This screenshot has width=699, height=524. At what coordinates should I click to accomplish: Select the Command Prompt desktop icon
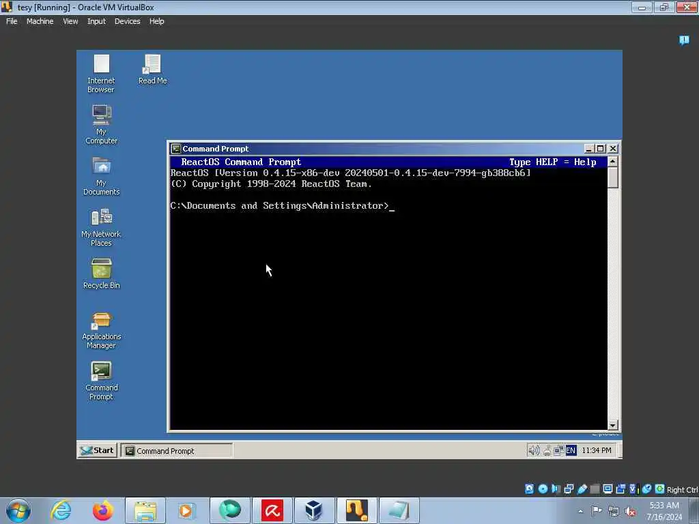[x=101, y=381]
